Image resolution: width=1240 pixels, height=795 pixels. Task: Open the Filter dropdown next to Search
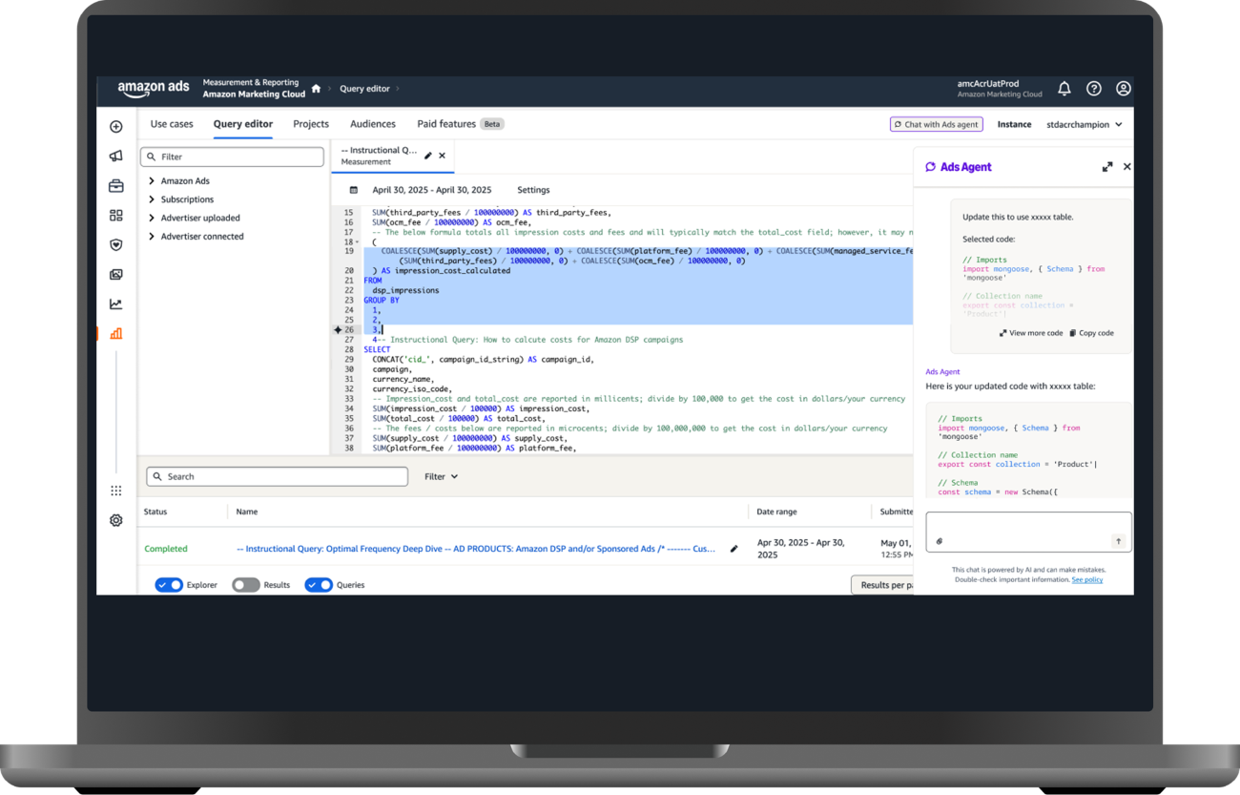point(441,476)
